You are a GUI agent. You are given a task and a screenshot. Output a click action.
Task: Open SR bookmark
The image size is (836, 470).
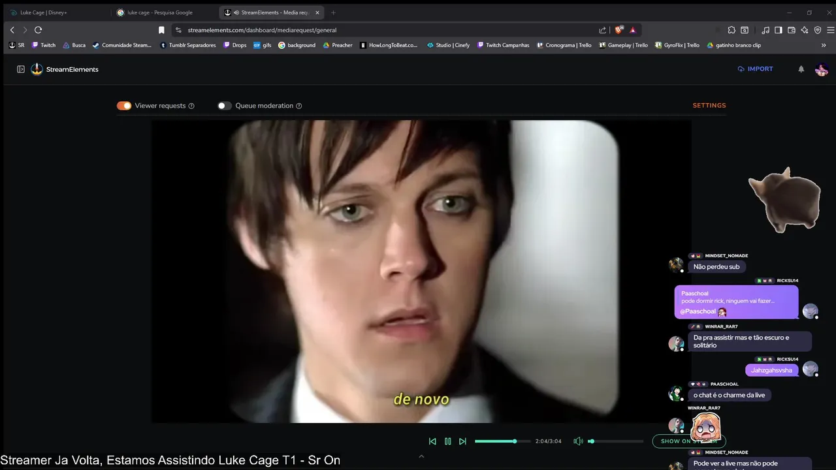[16, 45]
